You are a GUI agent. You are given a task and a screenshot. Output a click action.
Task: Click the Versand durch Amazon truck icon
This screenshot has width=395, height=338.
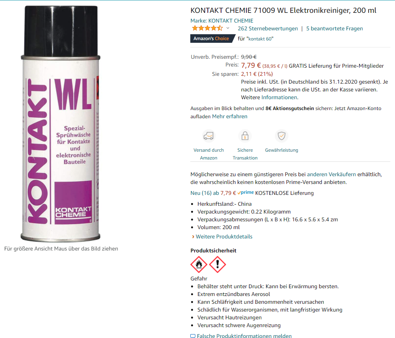(209, 136)
